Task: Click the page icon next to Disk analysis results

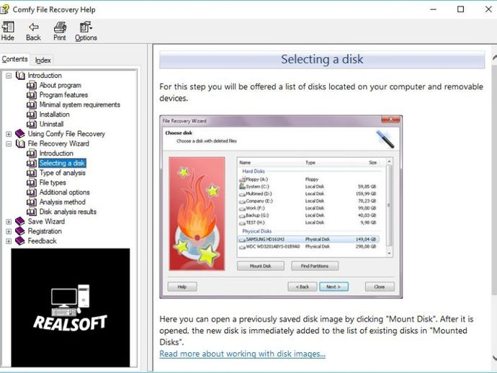Action: [32, 212]
